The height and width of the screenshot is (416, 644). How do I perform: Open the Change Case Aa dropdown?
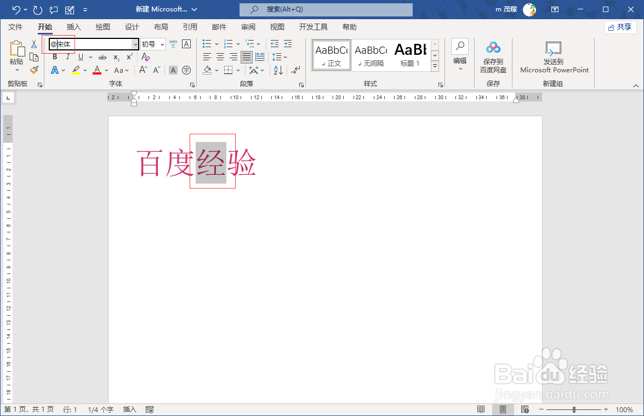121,70
